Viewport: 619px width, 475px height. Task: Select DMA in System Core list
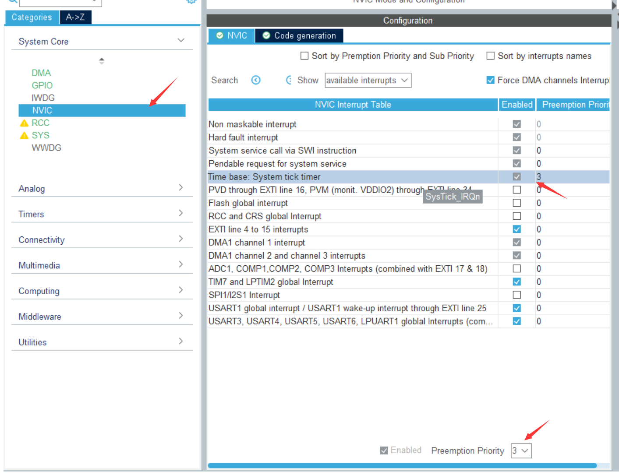click(41, 73)
